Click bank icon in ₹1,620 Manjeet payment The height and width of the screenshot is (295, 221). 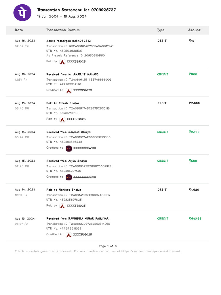click(x=62, y=206)
